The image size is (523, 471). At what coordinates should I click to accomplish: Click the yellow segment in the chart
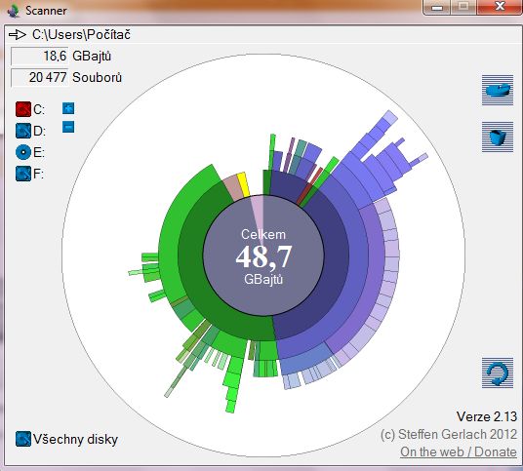point(244,184)
